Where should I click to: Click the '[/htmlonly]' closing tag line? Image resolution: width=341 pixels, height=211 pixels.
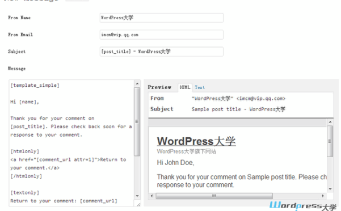click(x=26, y=176)
